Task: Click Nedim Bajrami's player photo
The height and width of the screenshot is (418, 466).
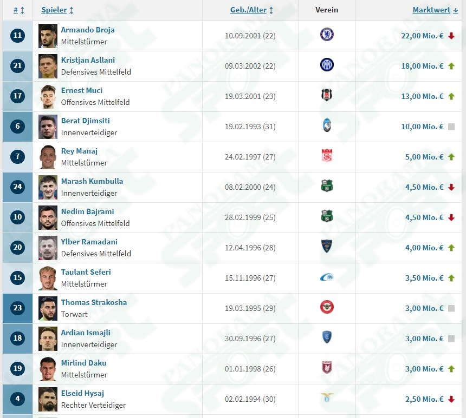Action: 48,218
